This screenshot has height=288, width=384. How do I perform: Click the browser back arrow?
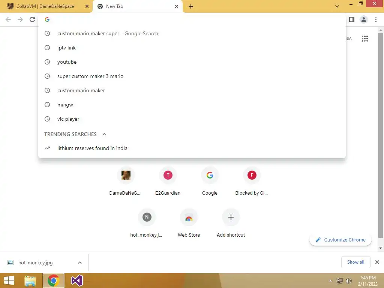[8, 19]
